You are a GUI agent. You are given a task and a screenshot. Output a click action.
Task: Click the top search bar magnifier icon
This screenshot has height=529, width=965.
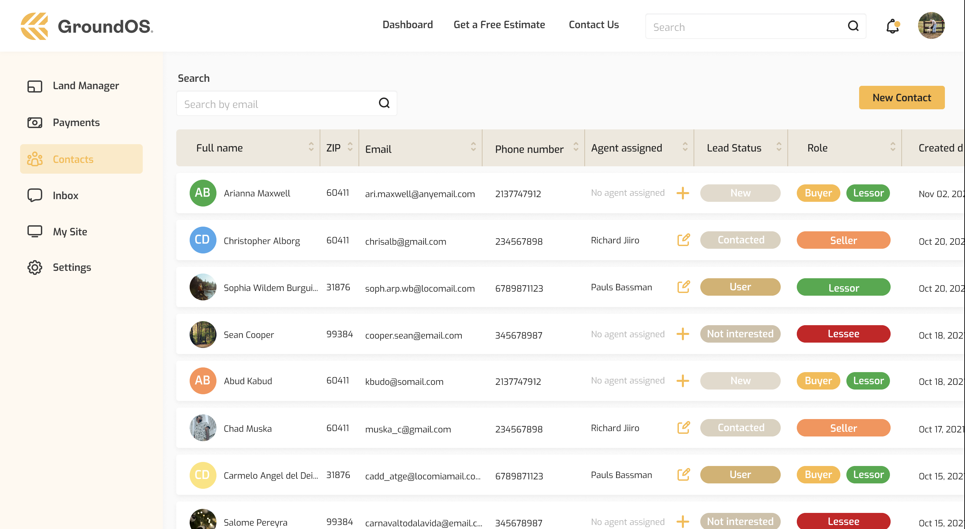(x=853, y=26)
